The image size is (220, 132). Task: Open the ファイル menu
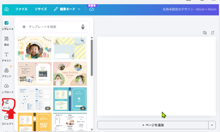pyautogui.click(x=21, y=9)
